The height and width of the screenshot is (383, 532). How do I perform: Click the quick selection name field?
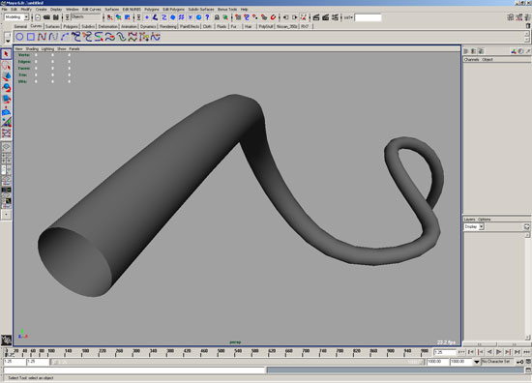coord(368,17)
